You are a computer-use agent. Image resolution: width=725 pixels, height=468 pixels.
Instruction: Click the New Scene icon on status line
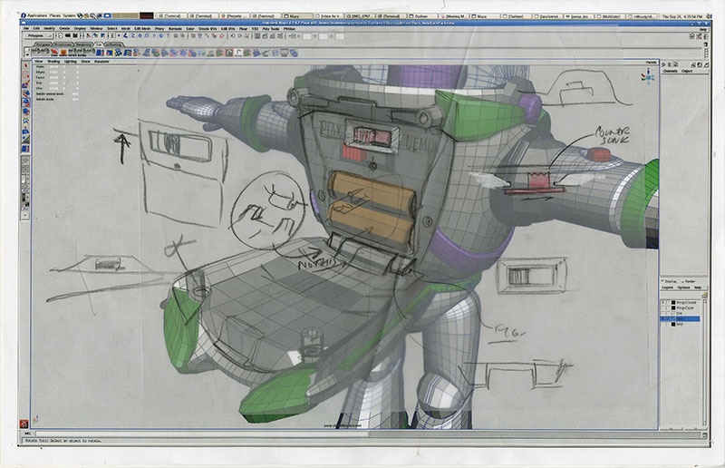tap(61, 35)
